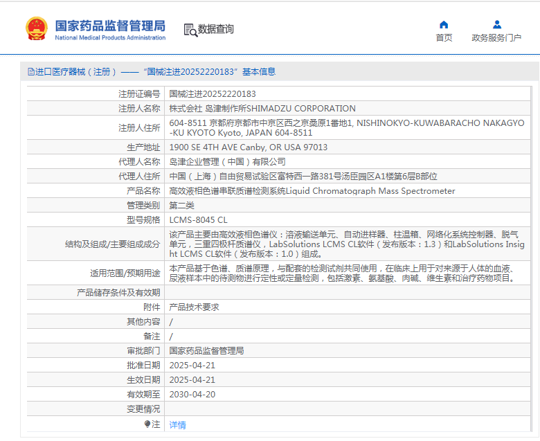Click 国家药品监督管理局 site title
The height and width of the screenshot is (441, 540).
pyautogui.click(x=110, y=26)
